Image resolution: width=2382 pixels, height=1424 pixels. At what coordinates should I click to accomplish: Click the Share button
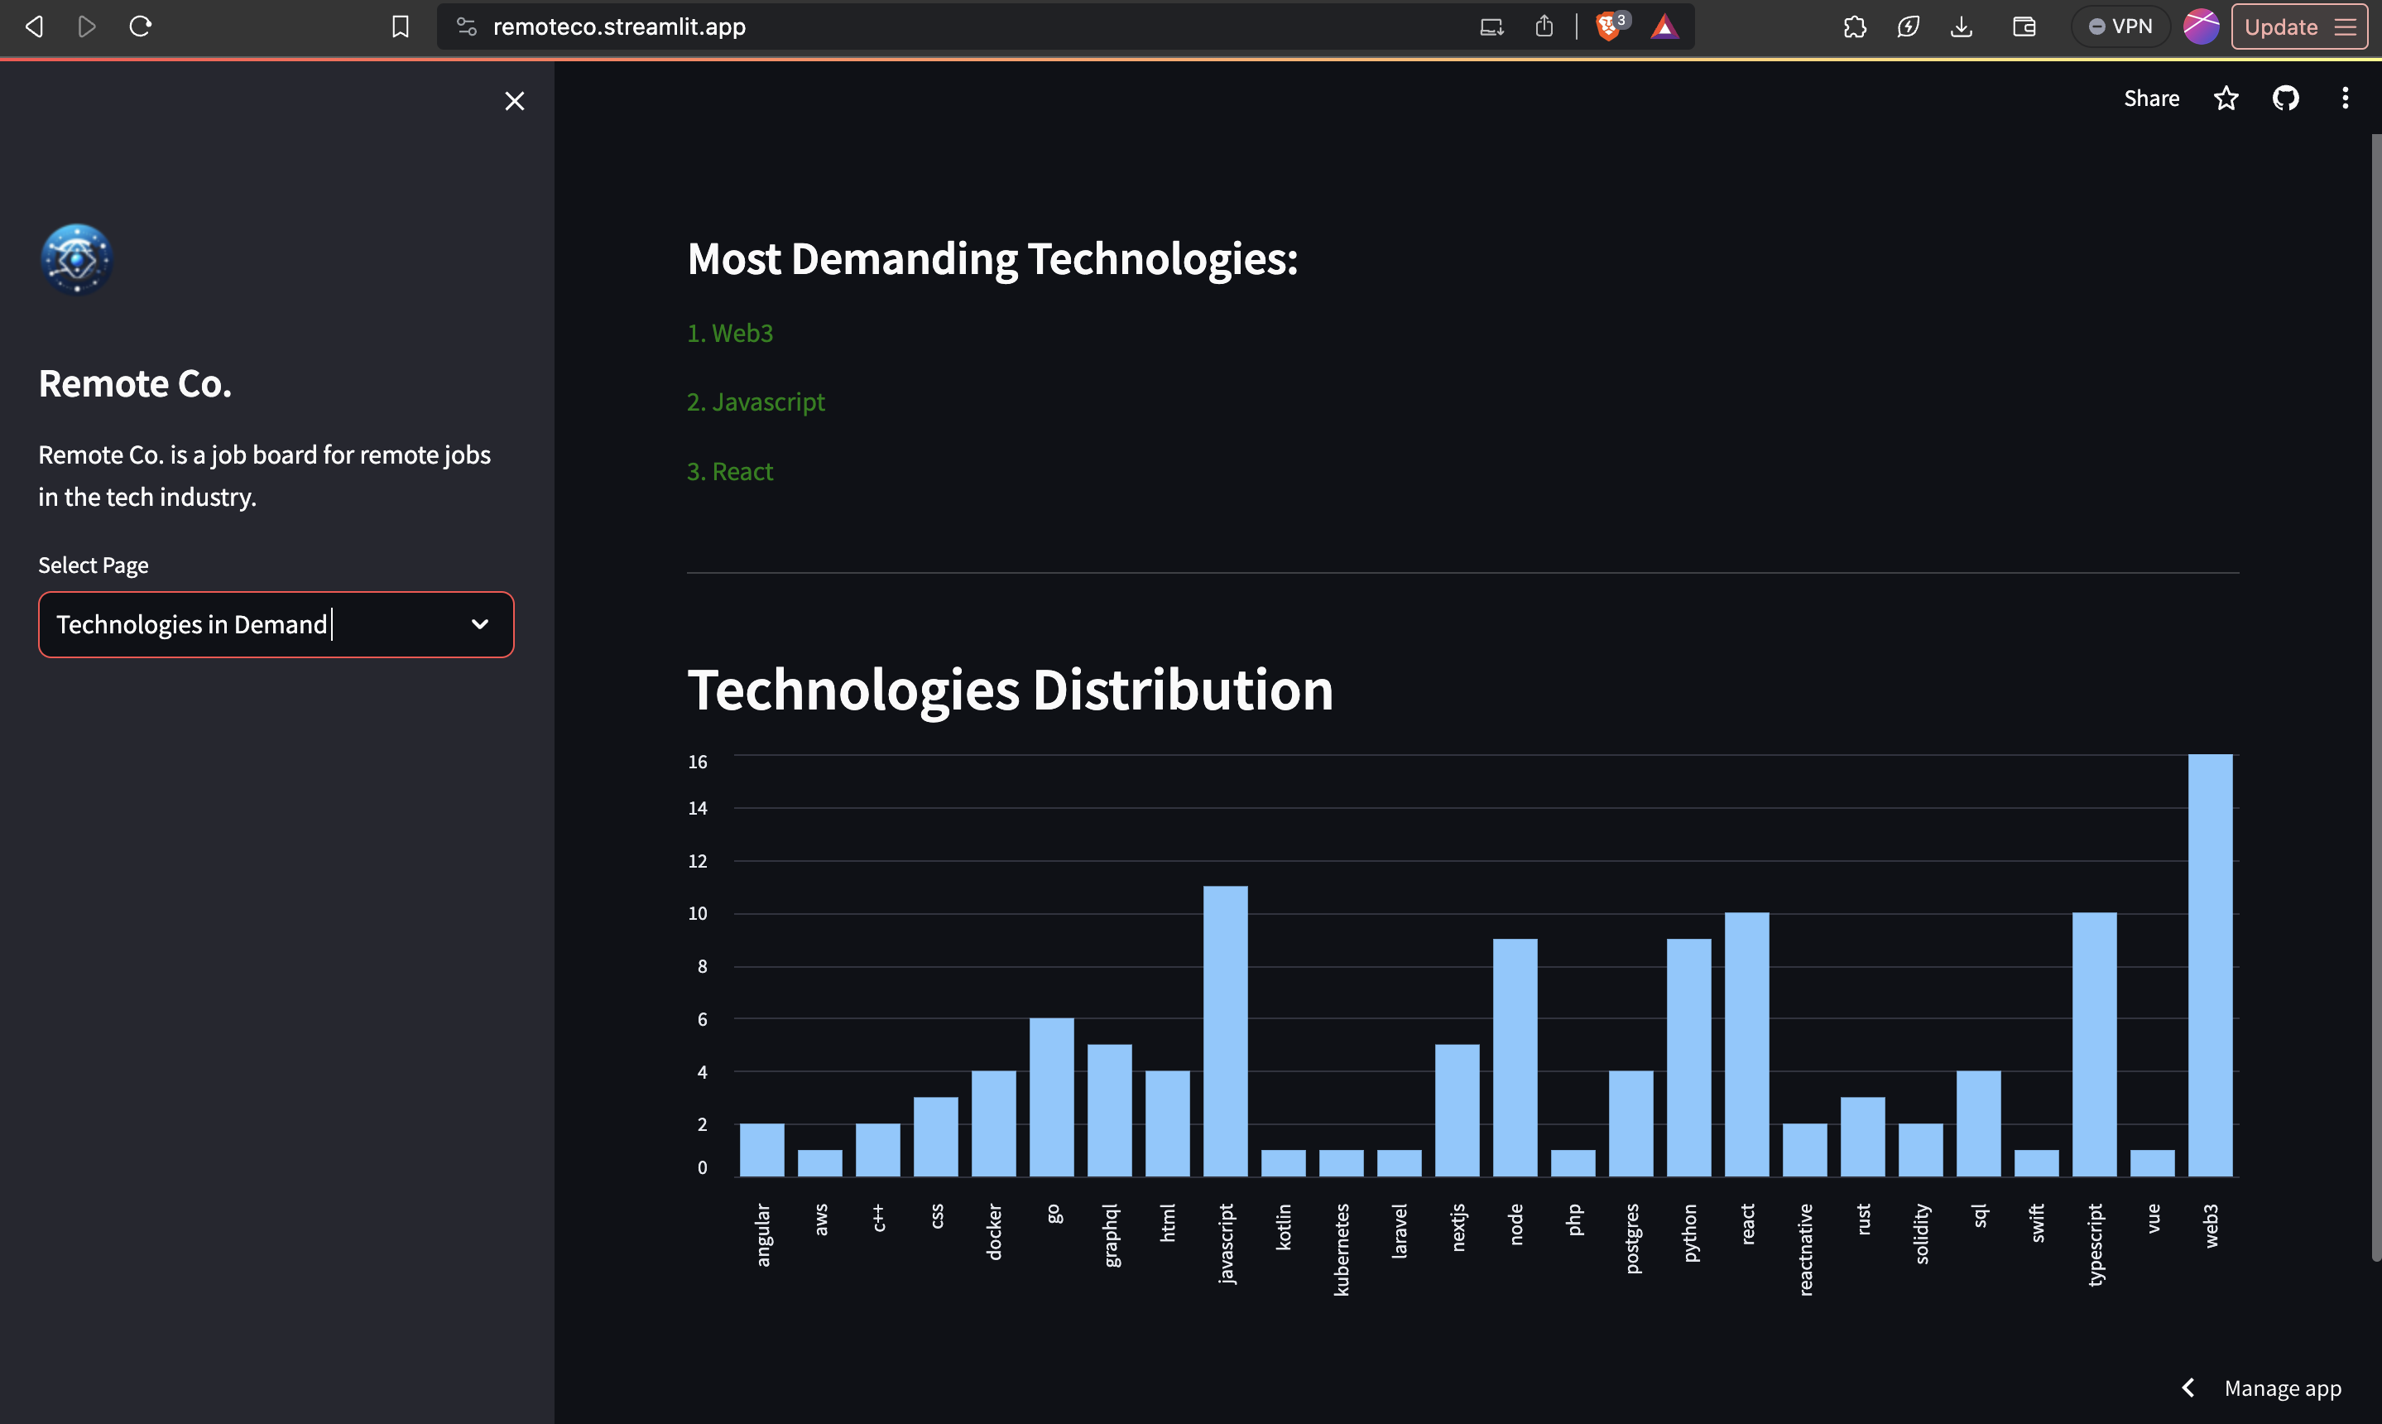[2151, 98]
